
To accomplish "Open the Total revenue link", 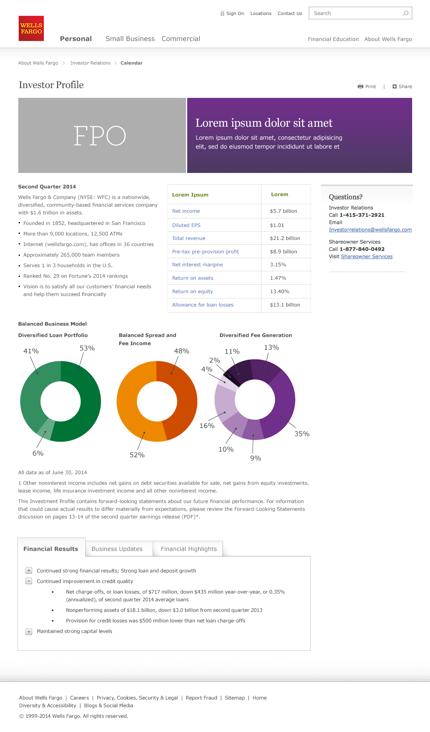I will [x=189, y=238].
